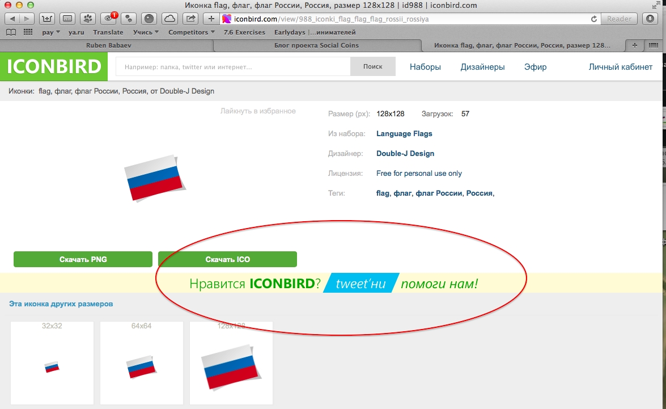
Task: Click Лайкнуть в избранное
Action: point(258,111)
